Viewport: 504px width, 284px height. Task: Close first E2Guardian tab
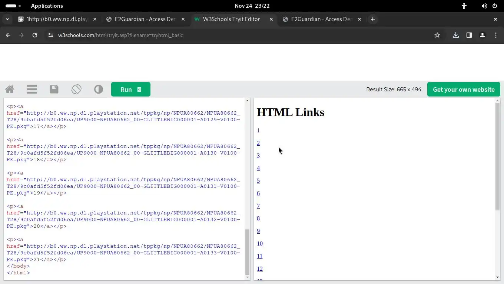[183, 19]
